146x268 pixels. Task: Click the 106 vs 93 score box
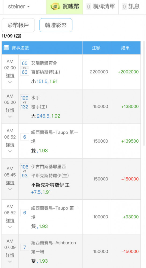(25, 171)
